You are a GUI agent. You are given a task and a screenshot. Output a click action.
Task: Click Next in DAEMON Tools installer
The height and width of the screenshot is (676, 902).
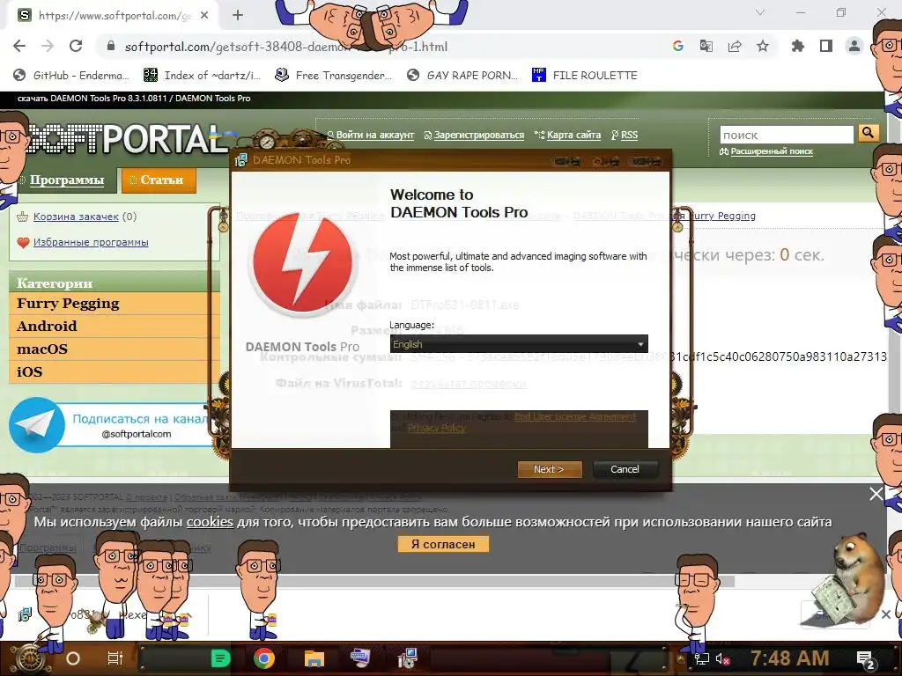pos(550,469)
